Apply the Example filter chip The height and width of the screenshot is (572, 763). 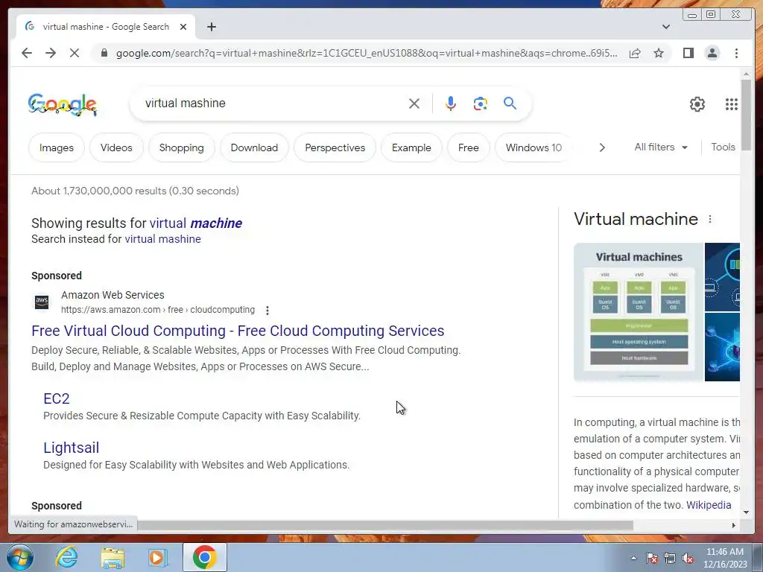point(411,147)
